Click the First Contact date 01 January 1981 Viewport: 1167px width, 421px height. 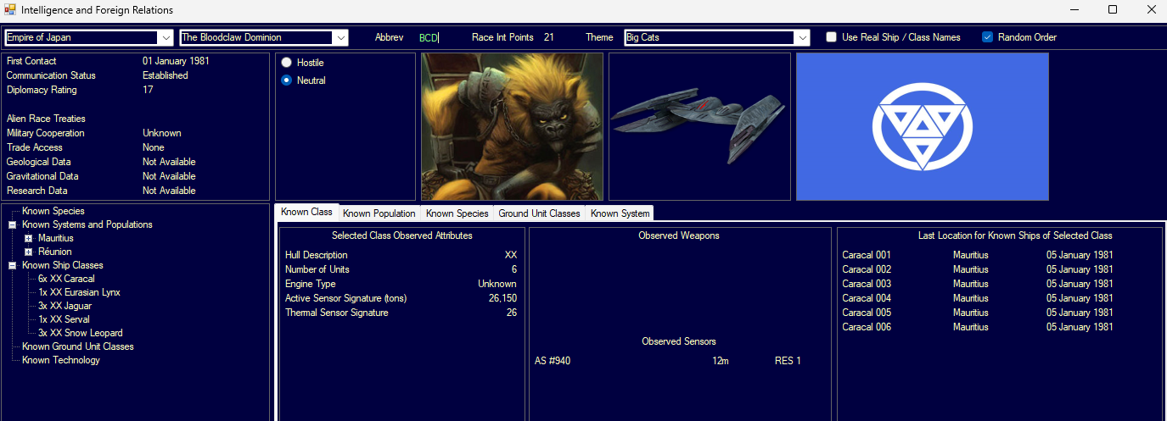pyautogui.click(x=176, y=61)
